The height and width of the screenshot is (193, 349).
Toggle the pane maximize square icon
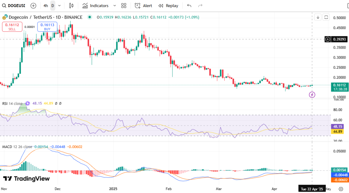tap(326, 17)
